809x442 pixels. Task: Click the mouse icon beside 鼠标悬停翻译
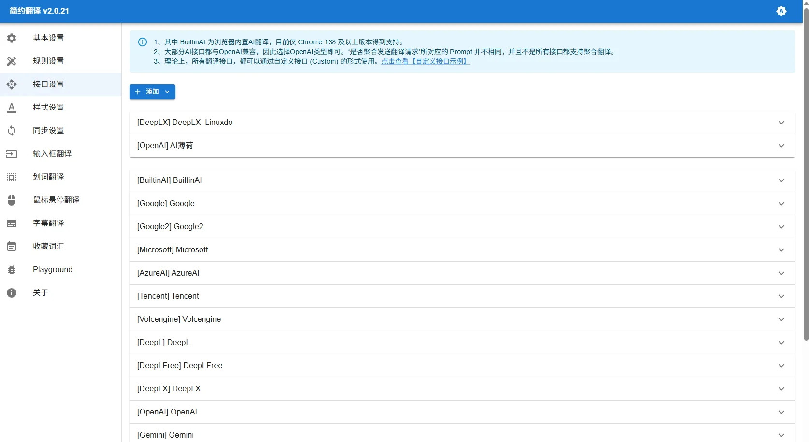[x=12, y=200]
